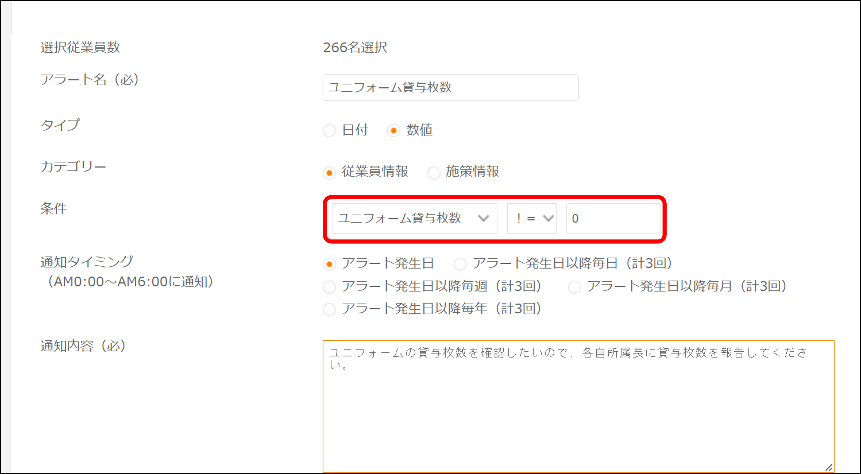The height and width of the screenshot is (474, 861).
Task: Click the アラート名 text input field
Action: pos(450,87)
